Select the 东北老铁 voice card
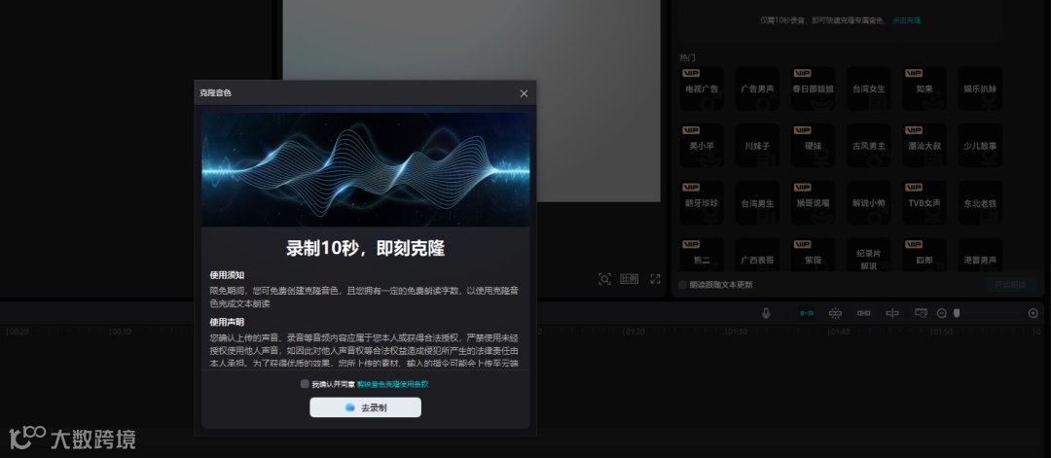Screen dimensions: 1051x458 980,203
